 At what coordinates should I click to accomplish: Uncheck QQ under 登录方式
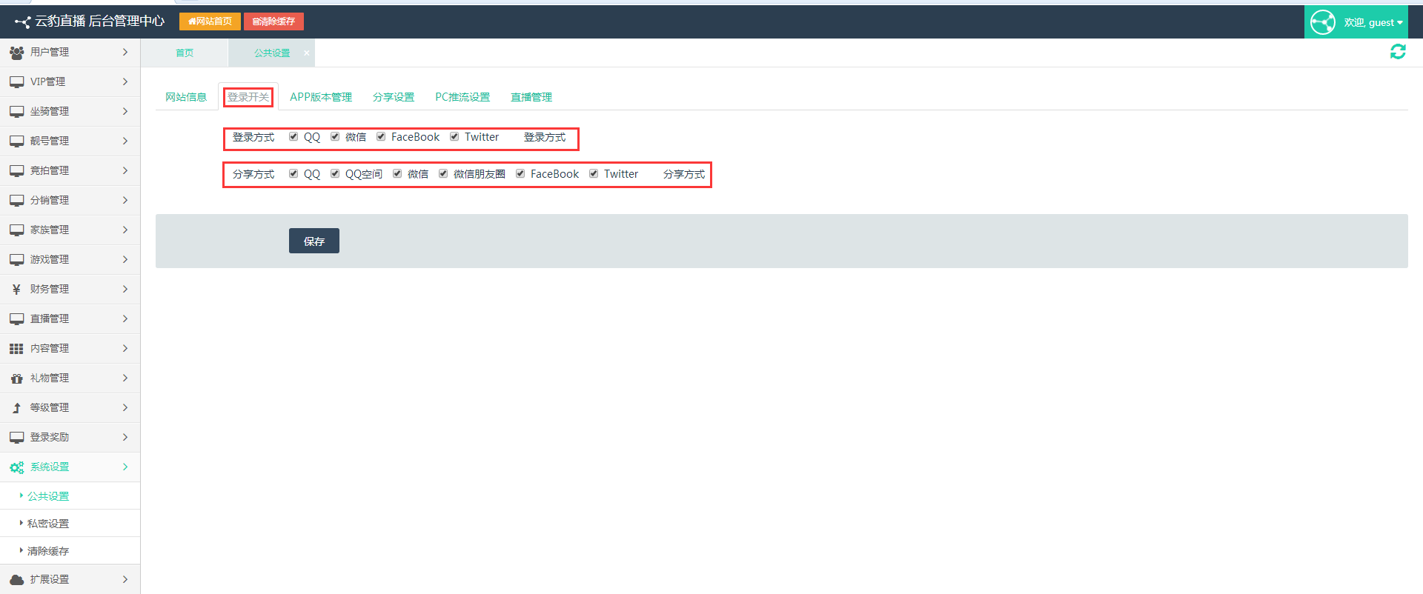(x=293, y=136)
